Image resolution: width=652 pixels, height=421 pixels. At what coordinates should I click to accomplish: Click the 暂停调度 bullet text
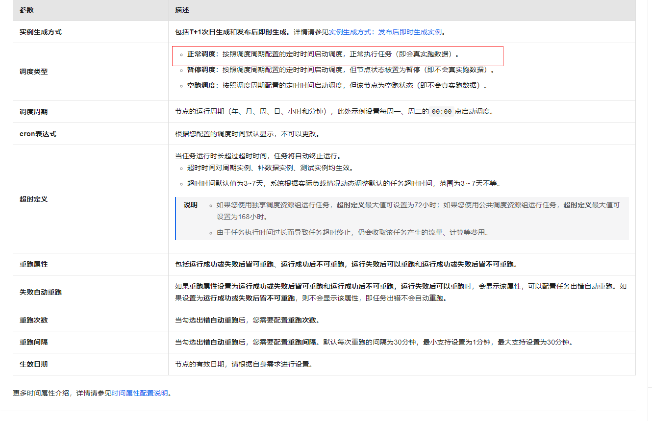(x=341, y=70)
